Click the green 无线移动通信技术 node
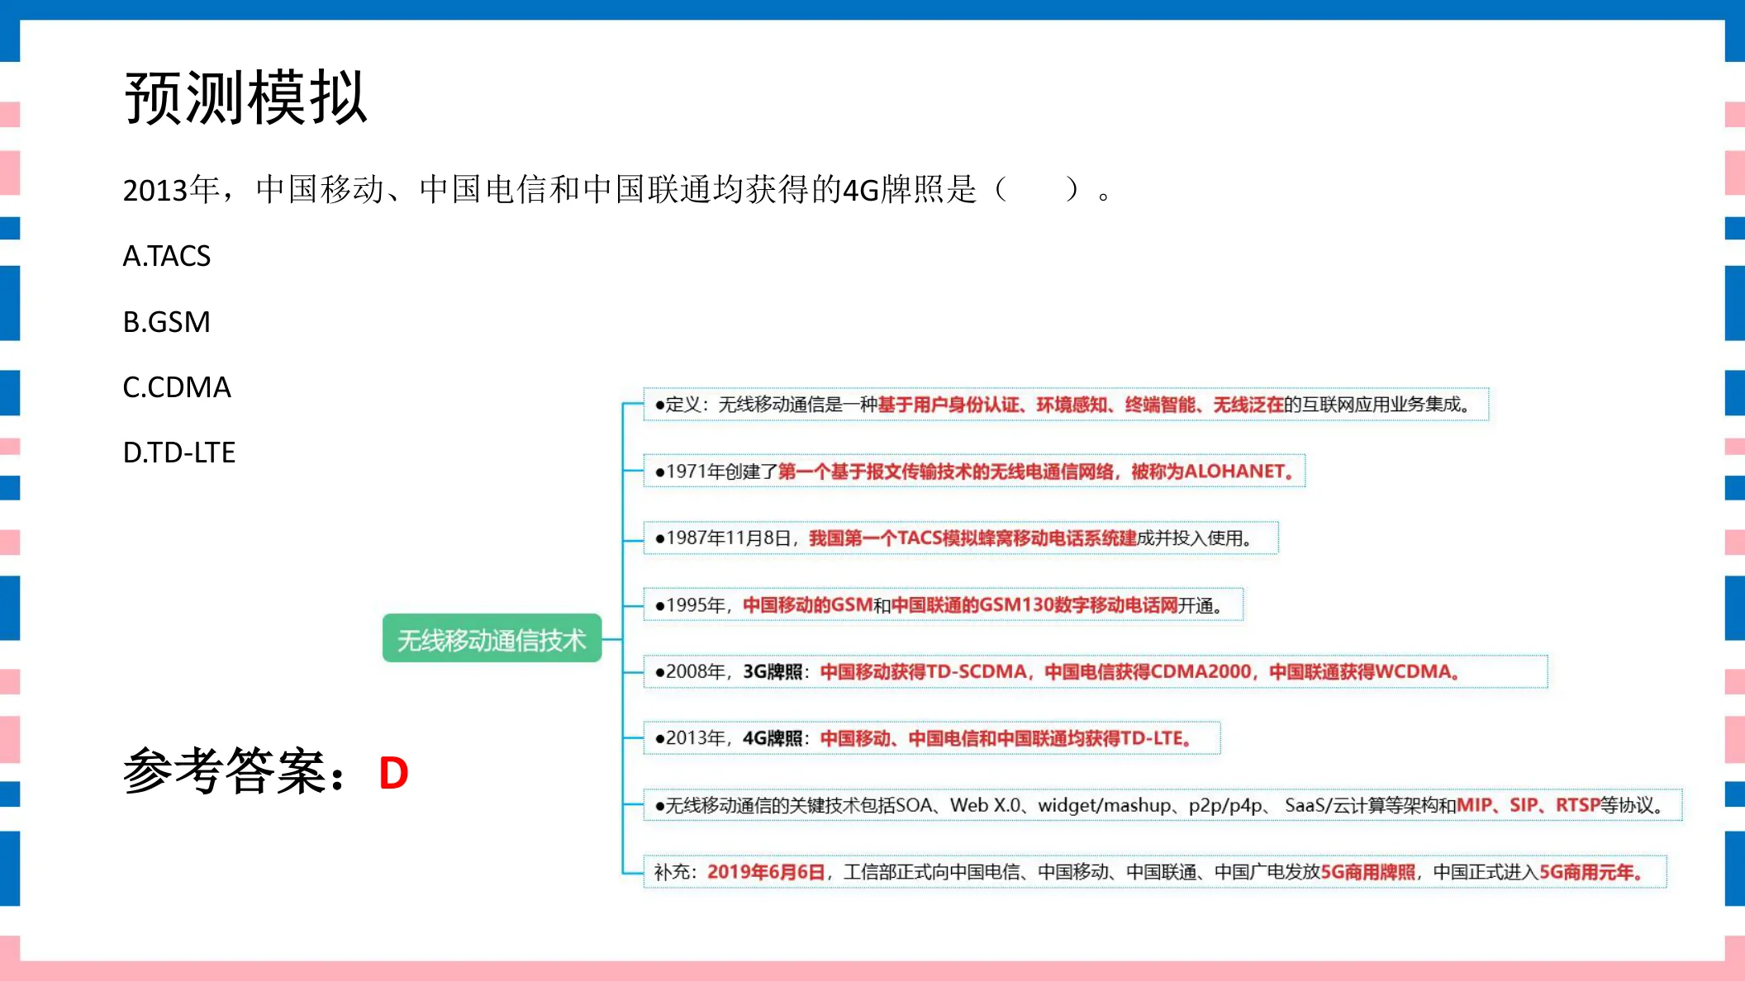 tap(492, 638)
